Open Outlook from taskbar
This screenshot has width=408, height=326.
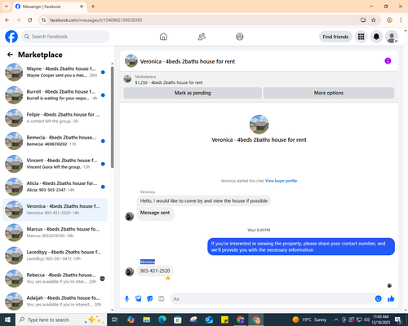[209, 319]
